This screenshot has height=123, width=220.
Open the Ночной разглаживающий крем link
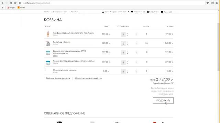74,61
